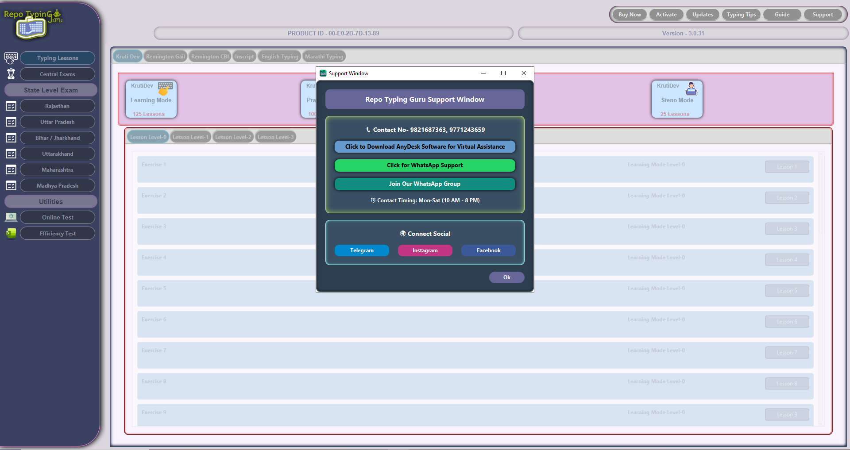Open Instagram social link
The image size is (850, 450).
(425, 250)
